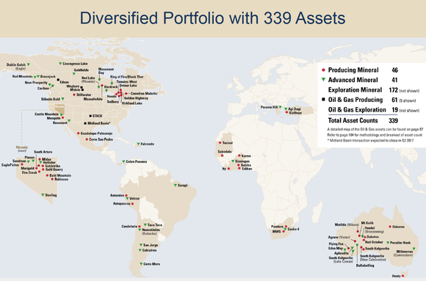Click the 'Taca Taca' map label
Viewport: 426px width, 281px height.
click(155, 225)
